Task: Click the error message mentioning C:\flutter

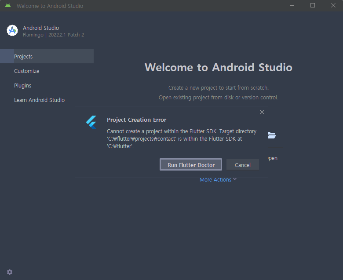Action: pyautogui.click(x=182, y=138)
